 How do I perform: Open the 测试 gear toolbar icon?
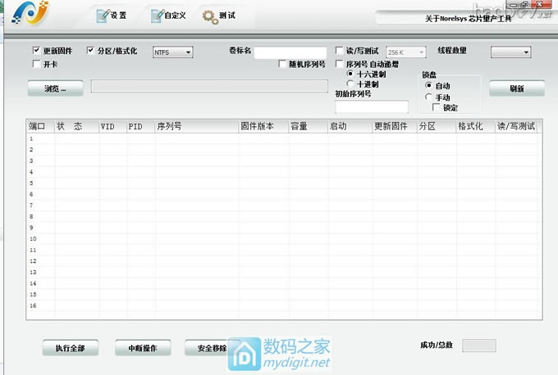pos(211,16)
